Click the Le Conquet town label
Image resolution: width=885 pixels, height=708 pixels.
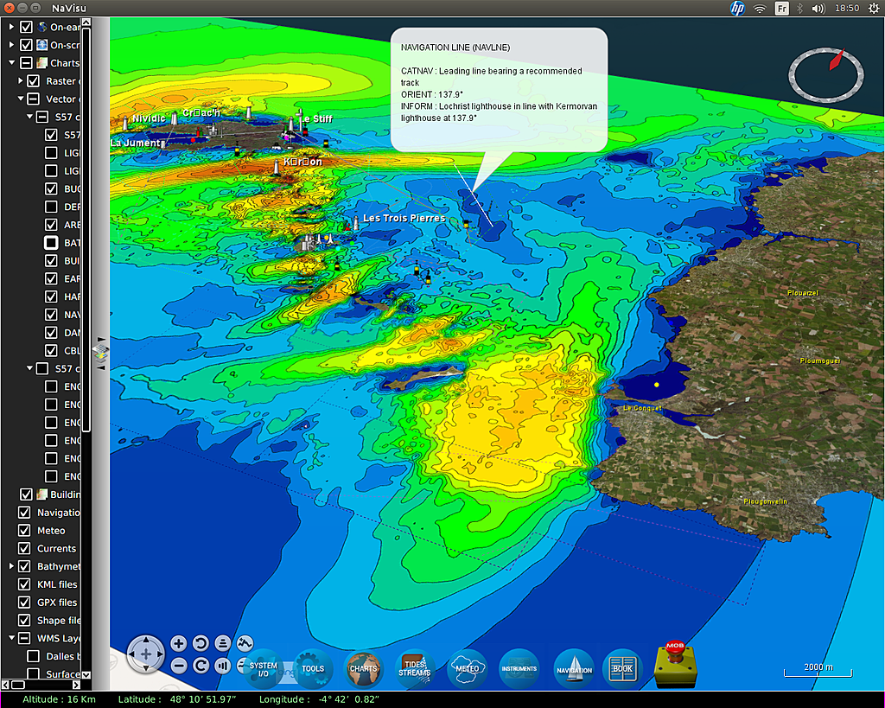[642, 408]
